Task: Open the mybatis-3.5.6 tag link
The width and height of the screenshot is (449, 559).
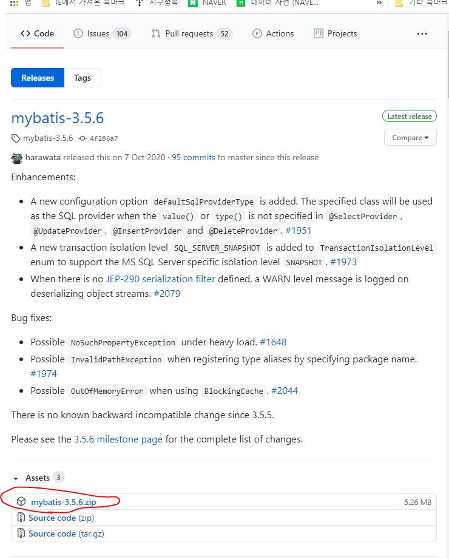Action: click(x=48, y=138)
